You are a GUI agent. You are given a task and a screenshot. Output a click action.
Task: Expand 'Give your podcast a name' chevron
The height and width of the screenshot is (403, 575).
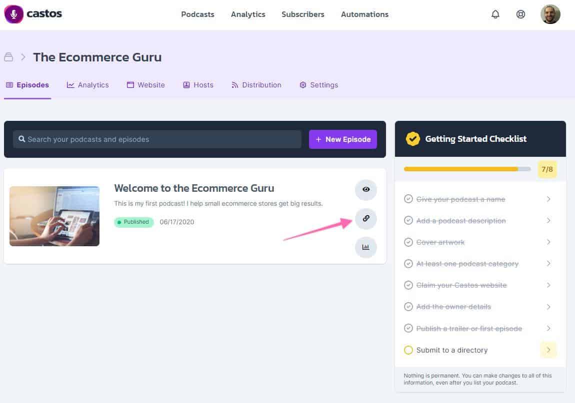pyautogui.click(x=548, y=199)
